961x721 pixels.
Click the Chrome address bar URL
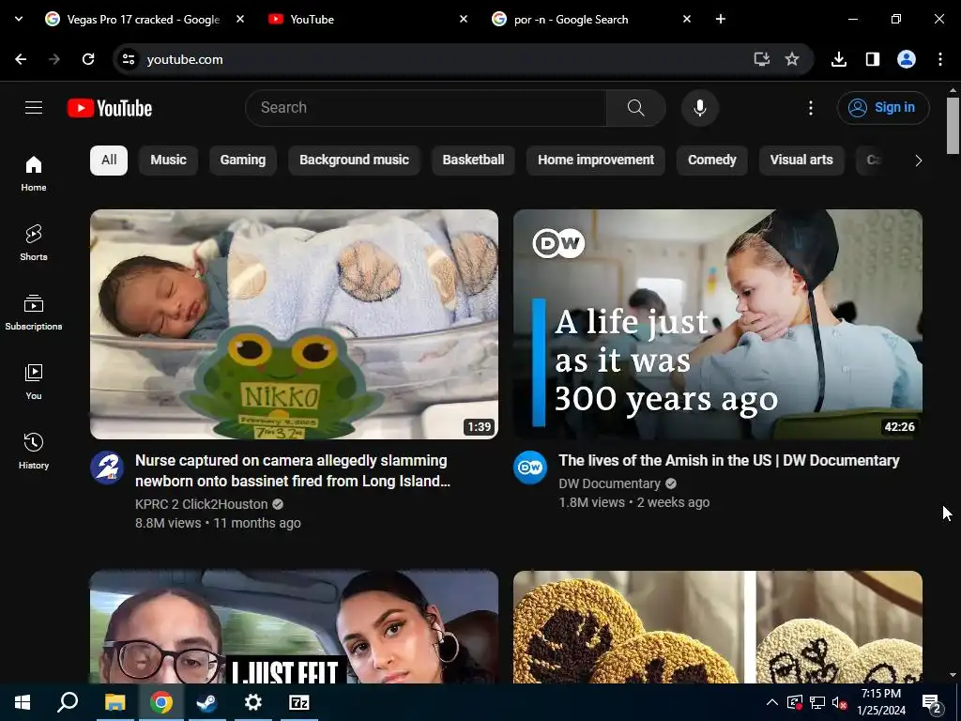click(185, 59)
